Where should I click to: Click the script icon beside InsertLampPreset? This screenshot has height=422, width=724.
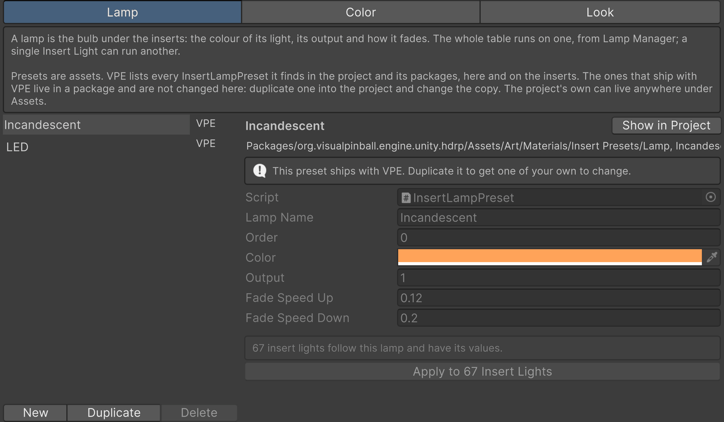[x=406, y=198]
